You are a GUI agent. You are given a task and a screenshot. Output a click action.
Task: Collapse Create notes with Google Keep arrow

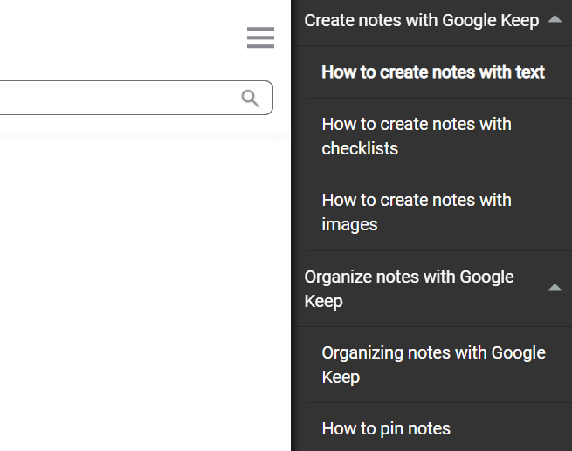click(x=555, y=19)
